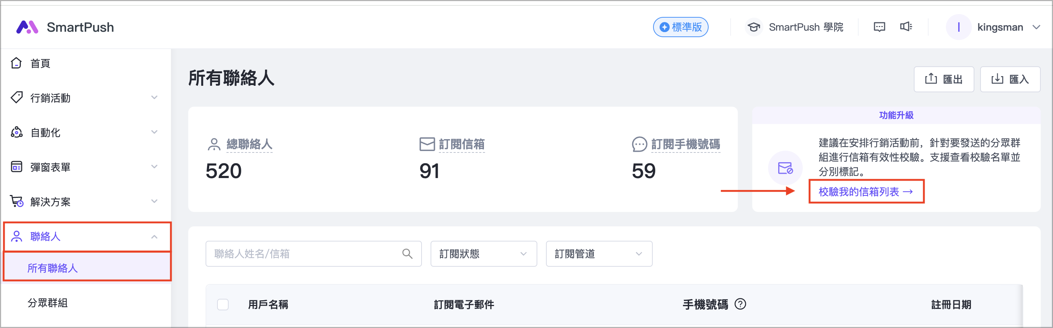Click the search magnifier icon in contact search
1053x328 pixels.
pos(407,254)
